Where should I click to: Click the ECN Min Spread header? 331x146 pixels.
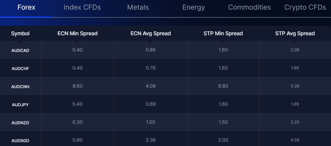point(77,33)
